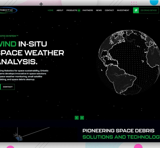Click 'IN-SITU' headline text

(x=33, y=44)
